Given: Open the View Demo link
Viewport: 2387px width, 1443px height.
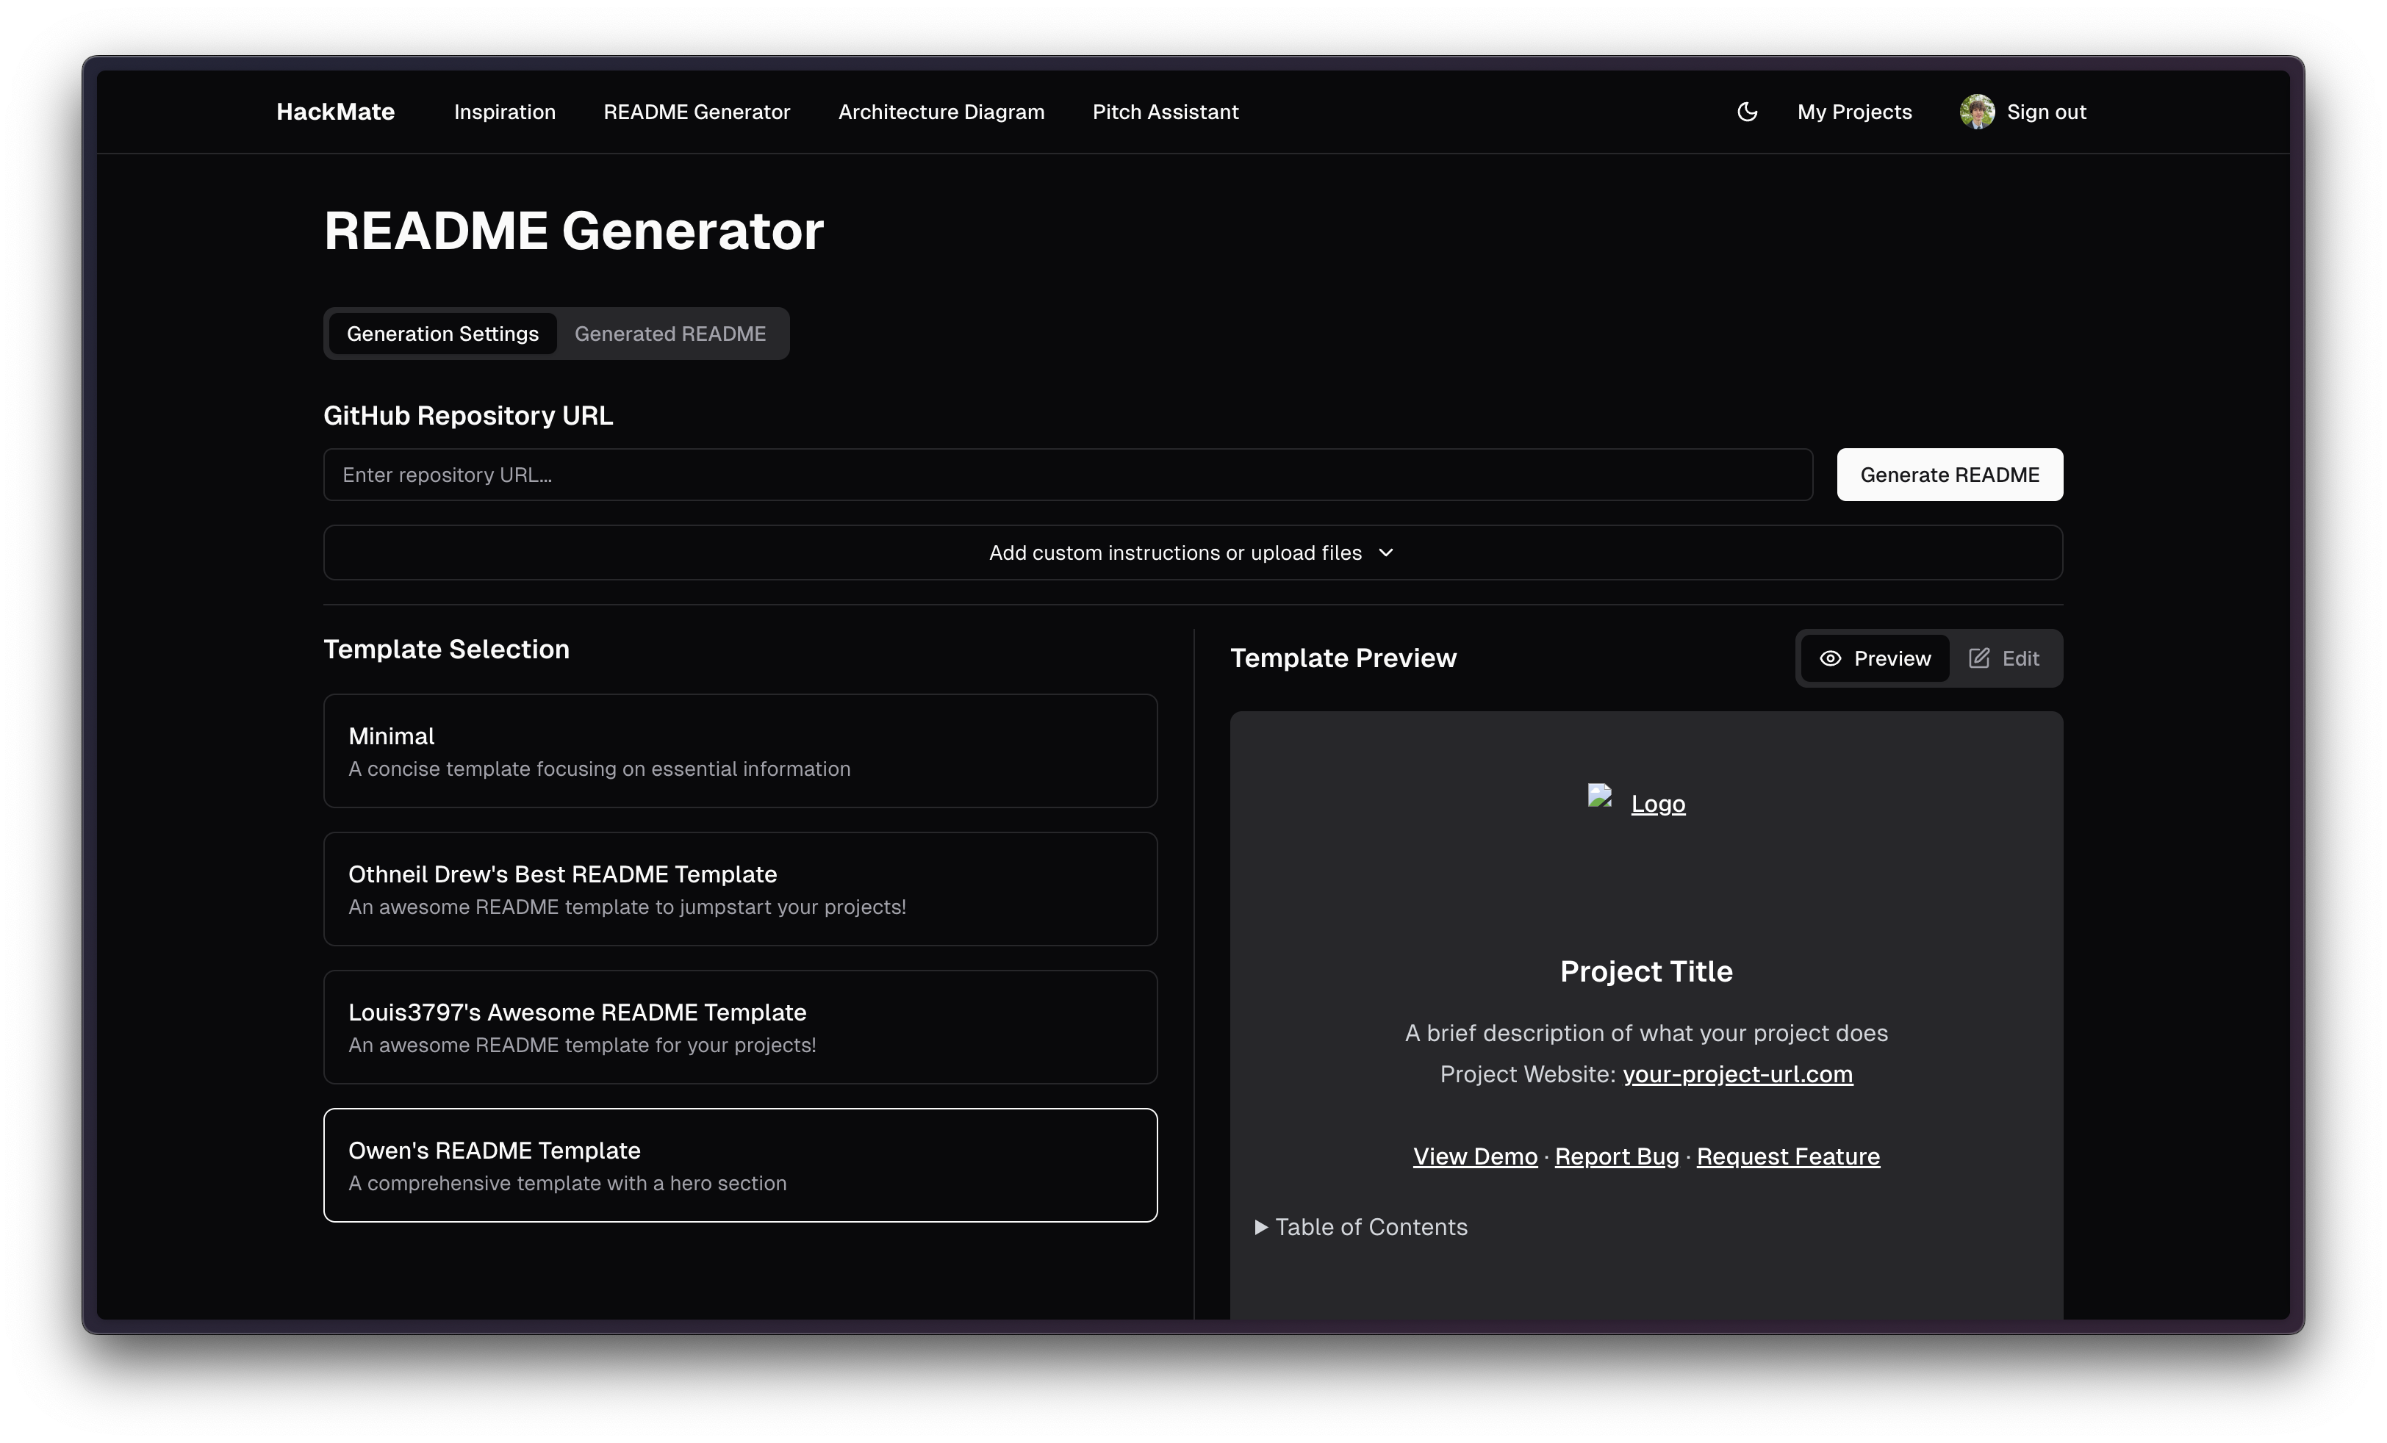Looking at the screenshot, I should (1474, 1156).
